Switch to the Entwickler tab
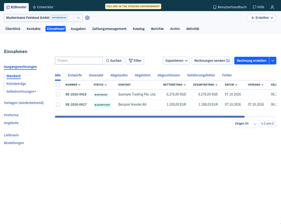Screen dimensions: 281x224 coord(43,7)
